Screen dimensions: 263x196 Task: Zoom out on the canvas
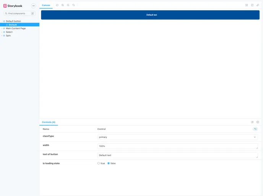(x=68, y=5)
